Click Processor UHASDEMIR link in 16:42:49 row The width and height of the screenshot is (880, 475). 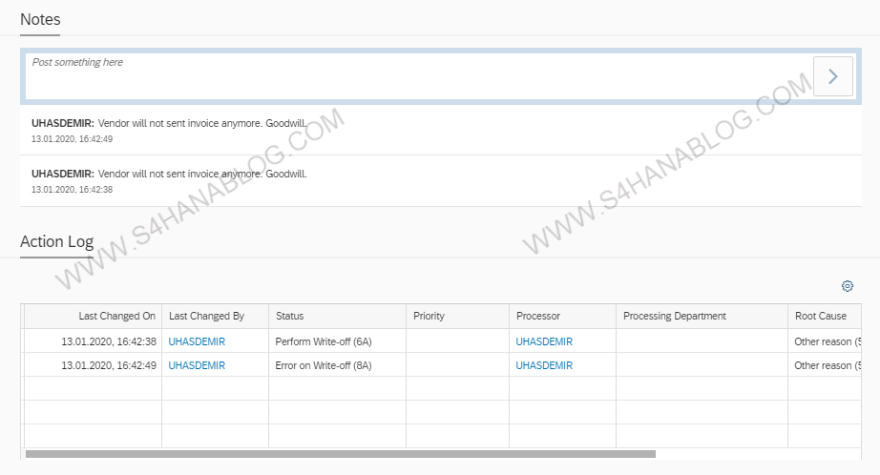click(x=544, y=365)
